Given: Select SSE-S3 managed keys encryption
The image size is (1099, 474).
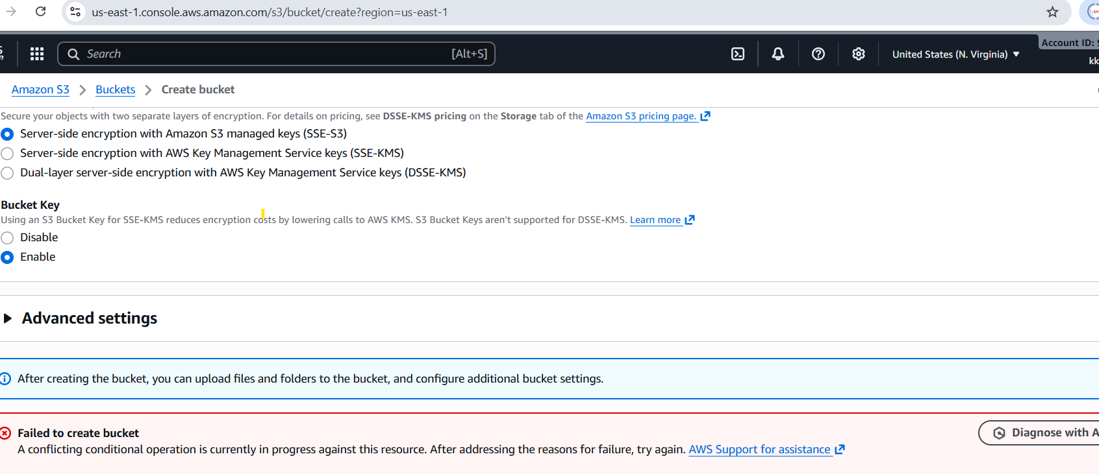Looking at the screenshot, I should click(7, 134).
